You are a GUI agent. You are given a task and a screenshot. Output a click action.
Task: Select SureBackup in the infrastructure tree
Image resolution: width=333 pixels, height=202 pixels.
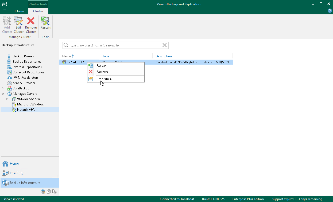pyautogui.click(x=21, y=88)
